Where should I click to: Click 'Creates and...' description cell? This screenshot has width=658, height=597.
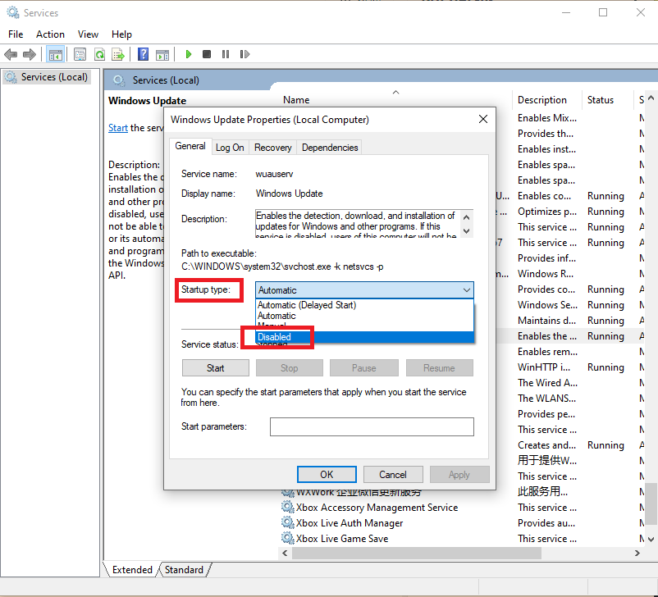[546, 444]
